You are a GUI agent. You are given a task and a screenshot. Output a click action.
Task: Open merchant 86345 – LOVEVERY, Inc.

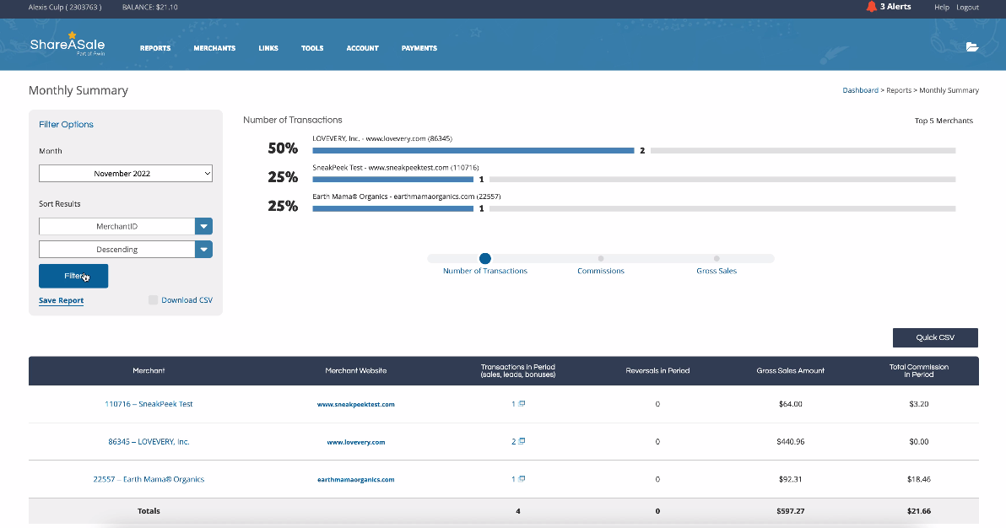[x=149, y=441]
